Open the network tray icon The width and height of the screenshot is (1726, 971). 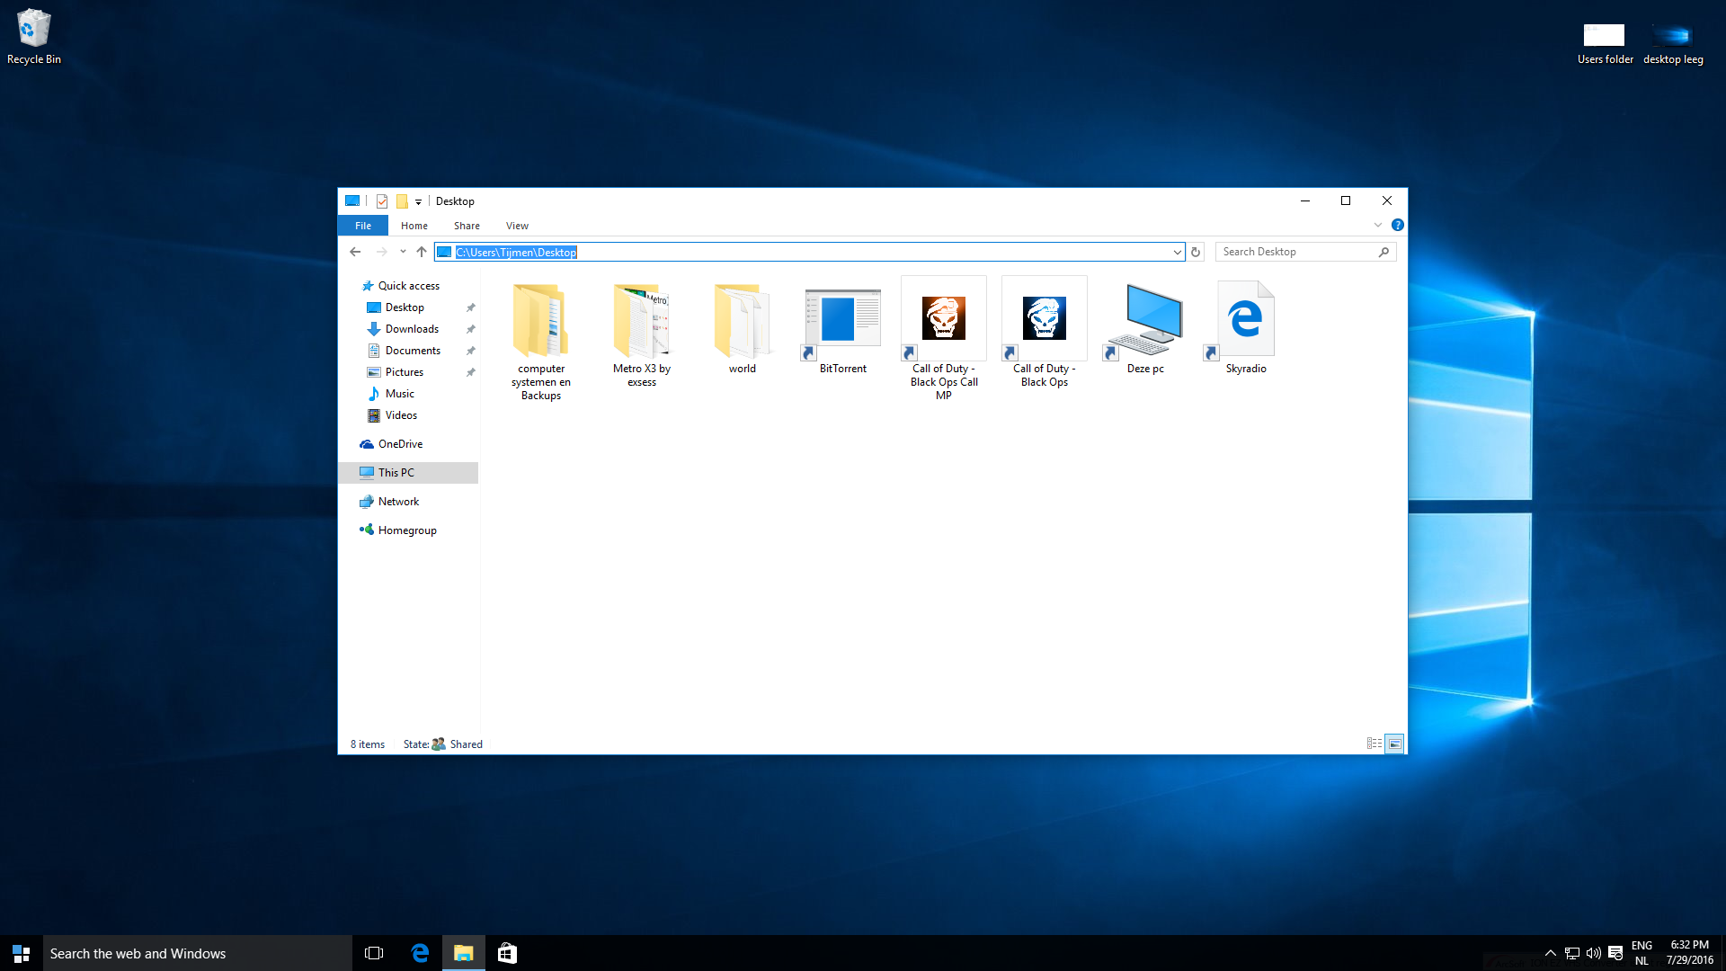click(x=1572, y=953)
